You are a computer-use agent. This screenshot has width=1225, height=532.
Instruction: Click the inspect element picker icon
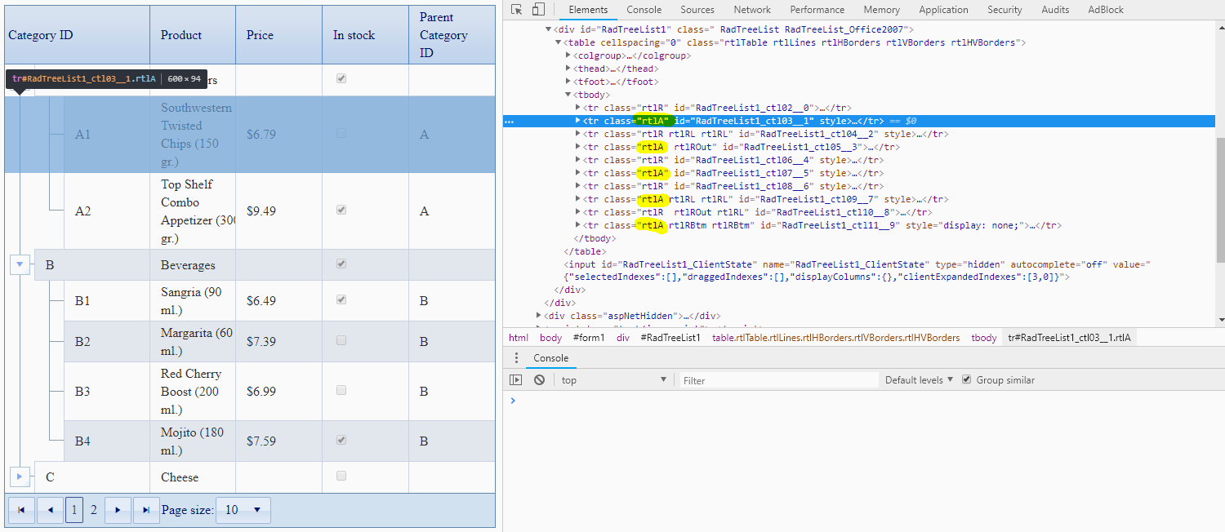[x=517, y=10]
